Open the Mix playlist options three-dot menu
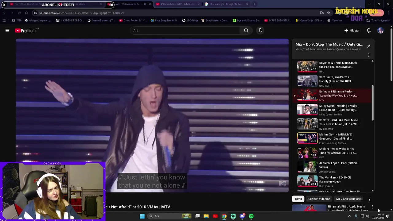The width and height of the screenshot is (393, 221). [x=369, y=55]
